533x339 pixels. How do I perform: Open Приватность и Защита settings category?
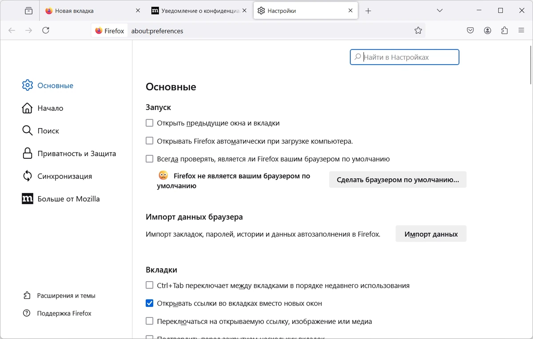(x=69, y=153)
